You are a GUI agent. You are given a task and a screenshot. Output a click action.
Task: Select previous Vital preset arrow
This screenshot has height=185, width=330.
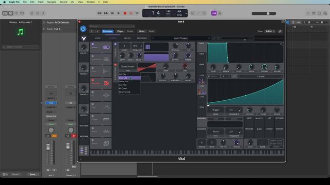pyautogui.click(x=153, y=38)
